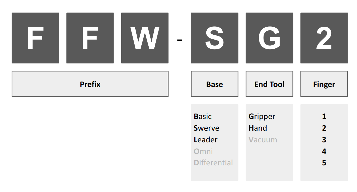Select Swerve from the Base options
The height and width of the screenshot is (192, 357).
[206, 128]
